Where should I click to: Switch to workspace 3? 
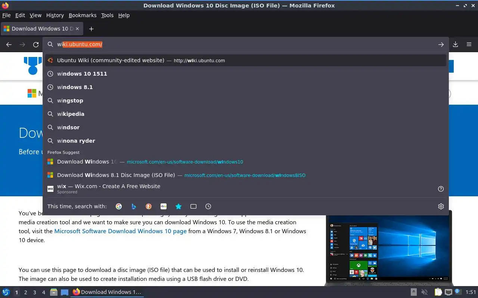click(x=34, y=292)
